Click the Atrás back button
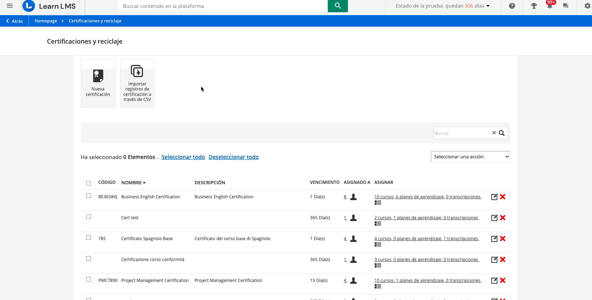The image size is (592, 300). pos(14,21)
